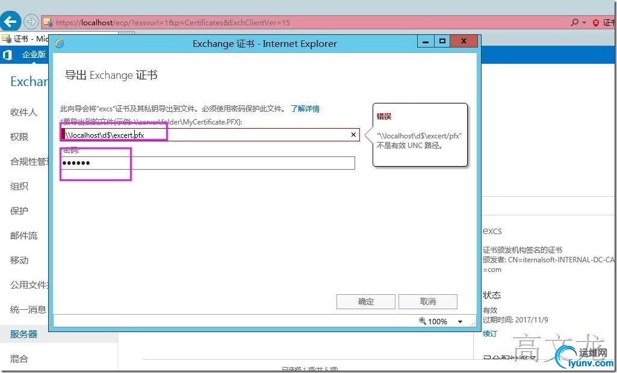Click the 确定 button
Image resolution: width=617 pixels, height=373 pixels.
(x=366, y=302)
